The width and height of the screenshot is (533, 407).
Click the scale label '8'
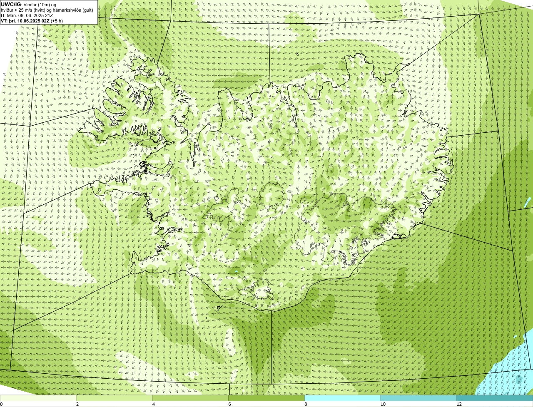coord(306,404)
